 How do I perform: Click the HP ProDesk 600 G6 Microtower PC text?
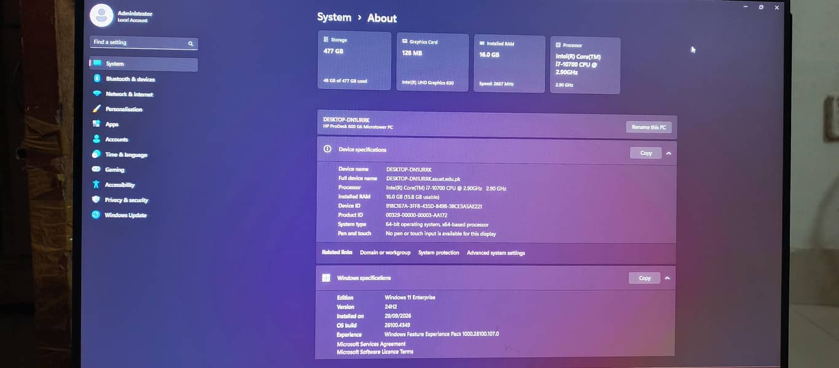[x=357, y=127]
